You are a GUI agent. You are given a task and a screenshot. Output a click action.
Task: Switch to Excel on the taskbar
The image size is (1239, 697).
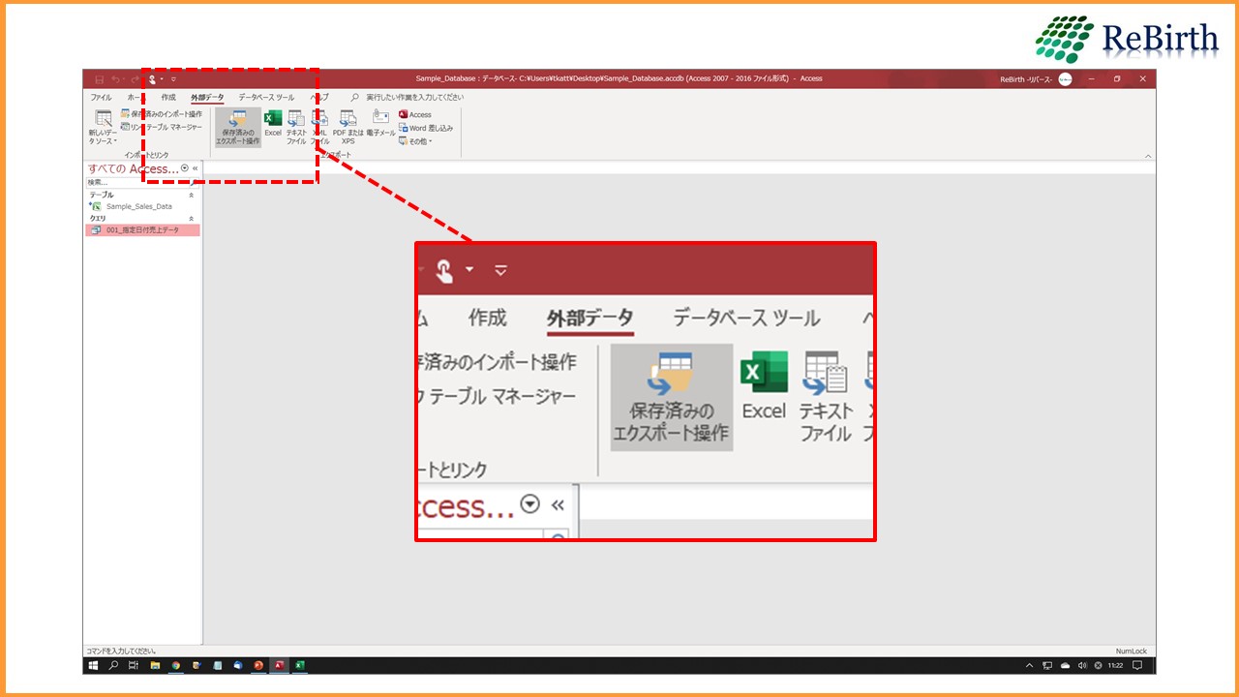300,666
